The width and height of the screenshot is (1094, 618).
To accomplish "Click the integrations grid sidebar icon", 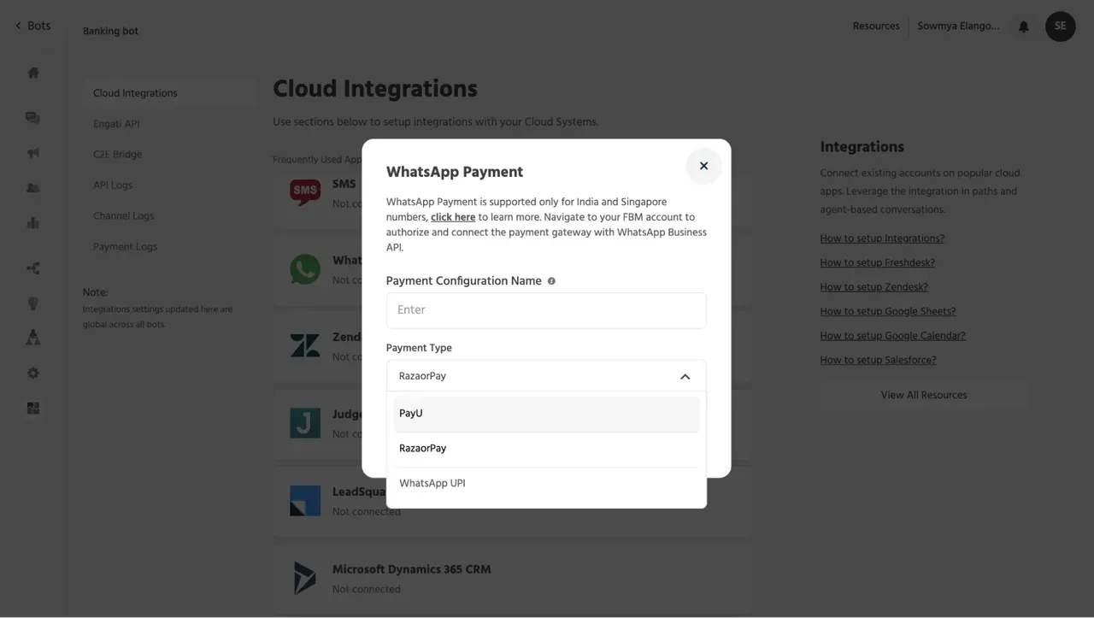I will tap(33, 409).
